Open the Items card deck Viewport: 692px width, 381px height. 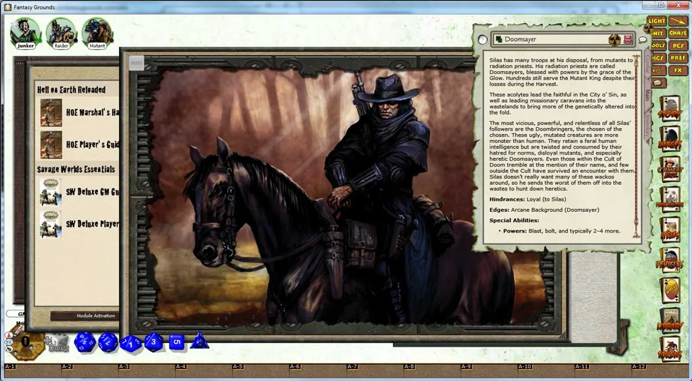670,231
